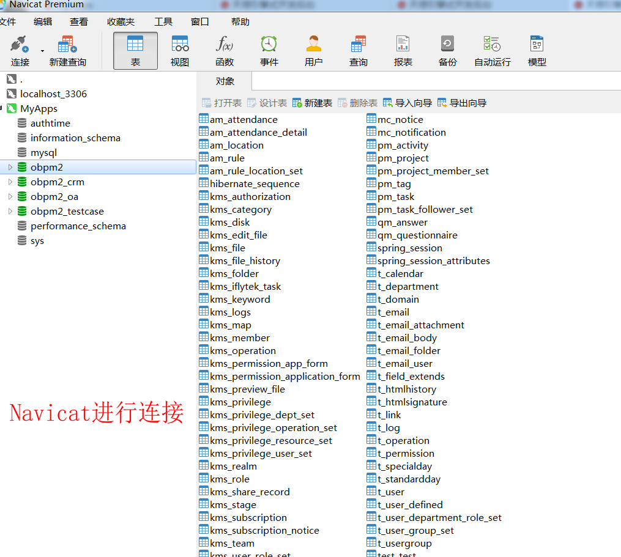Expand the obpm2_crm database node
Image resolution: width=621 pixels, height=557 pixels.
pos(10,182)
